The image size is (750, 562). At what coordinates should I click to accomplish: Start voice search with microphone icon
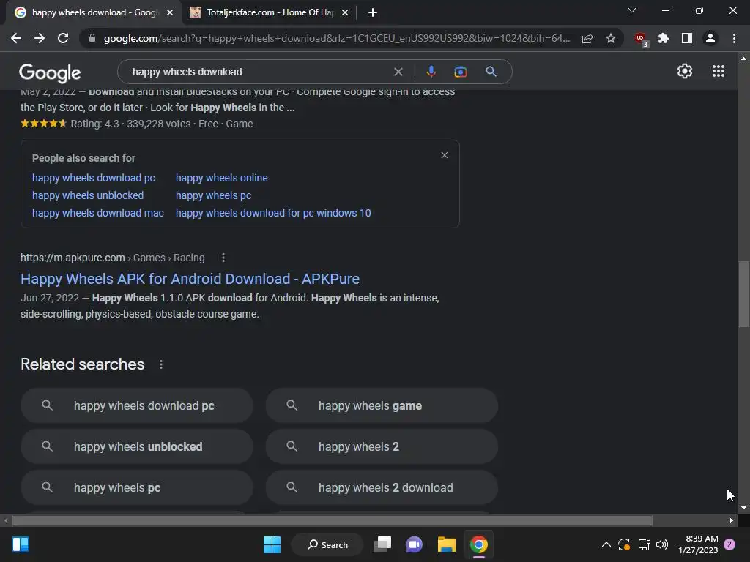click(431, 72)
